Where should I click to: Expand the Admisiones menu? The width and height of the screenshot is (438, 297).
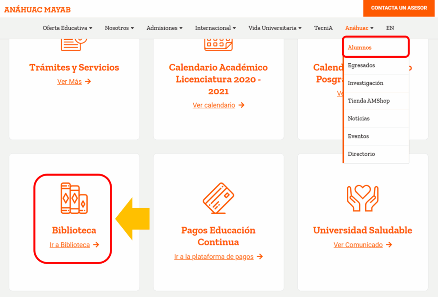164,28
